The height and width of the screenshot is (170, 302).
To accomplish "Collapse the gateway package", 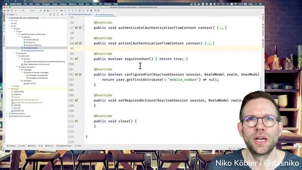I will click(19, 37).
